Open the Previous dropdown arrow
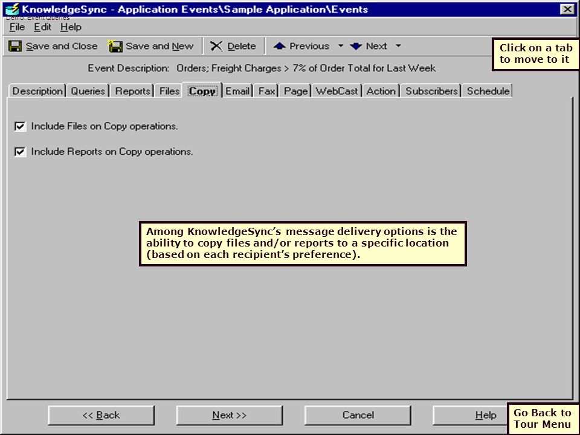This screenshot has width=580, height=435. (x=341, y=46)
